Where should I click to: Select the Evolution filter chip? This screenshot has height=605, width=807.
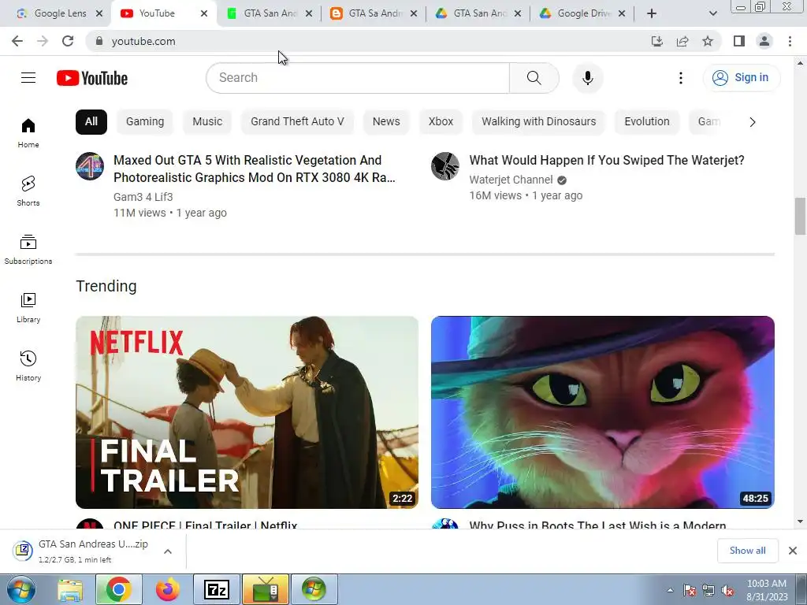647,122
